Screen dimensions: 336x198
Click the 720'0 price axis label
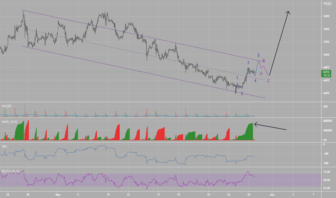click(326, 42)
